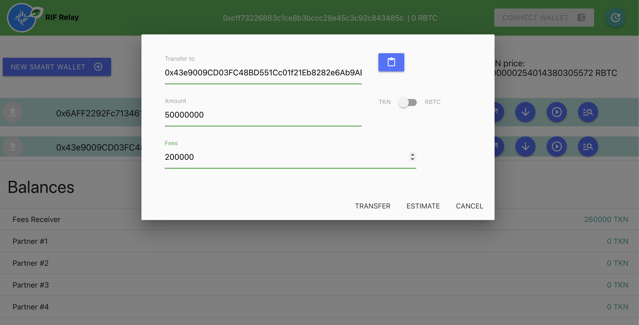Click the upload arrow icon for 0x6AFF wallet

click(x=13, y=112)
